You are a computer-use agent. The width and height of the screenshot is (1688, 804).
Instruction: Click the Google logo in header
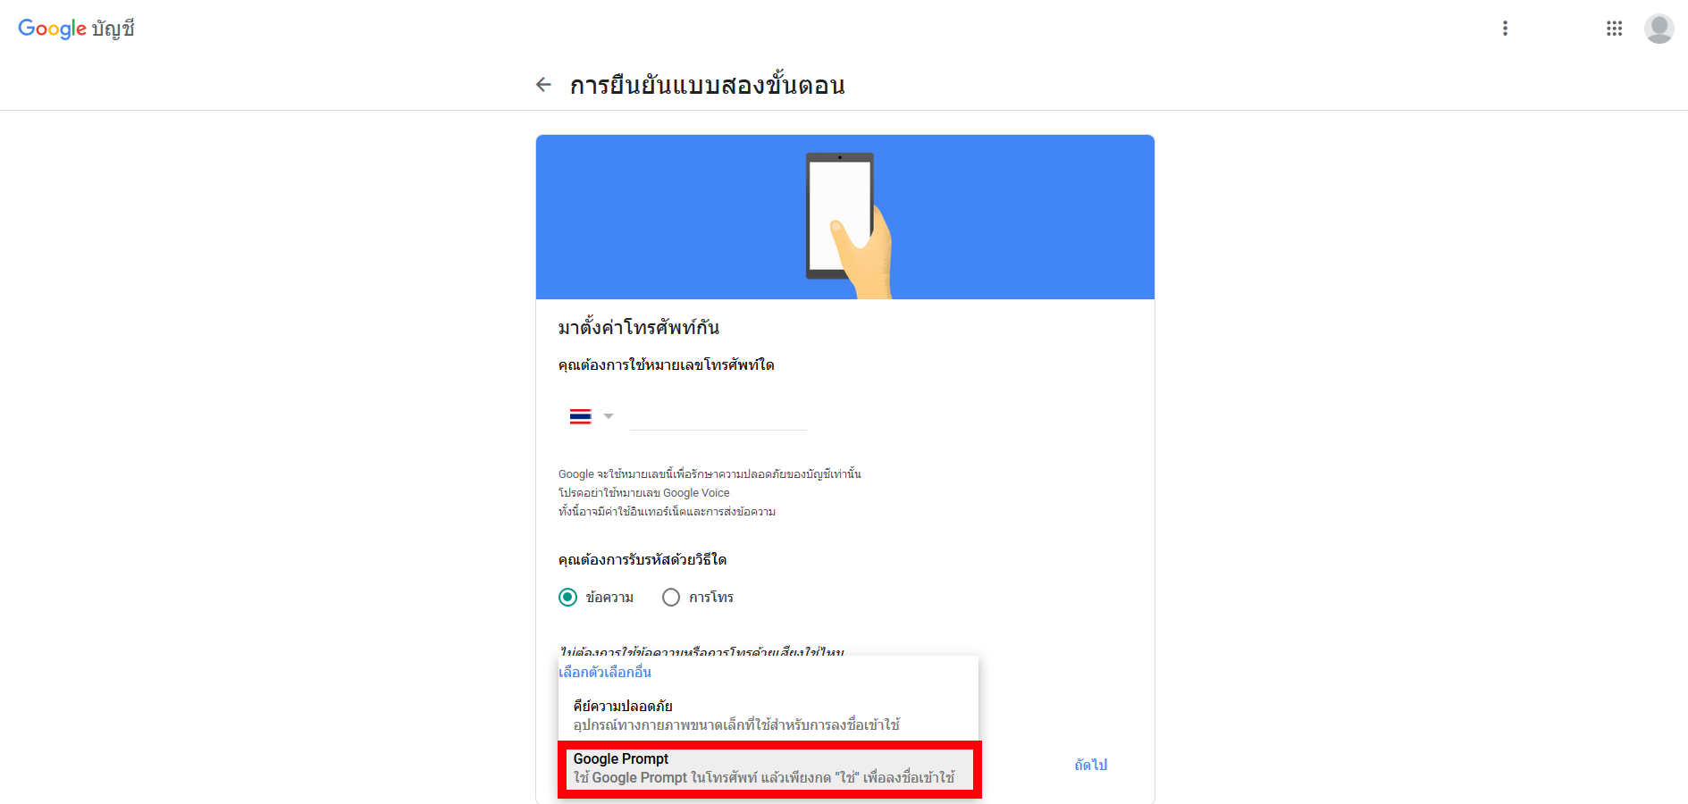click(52, 29)
